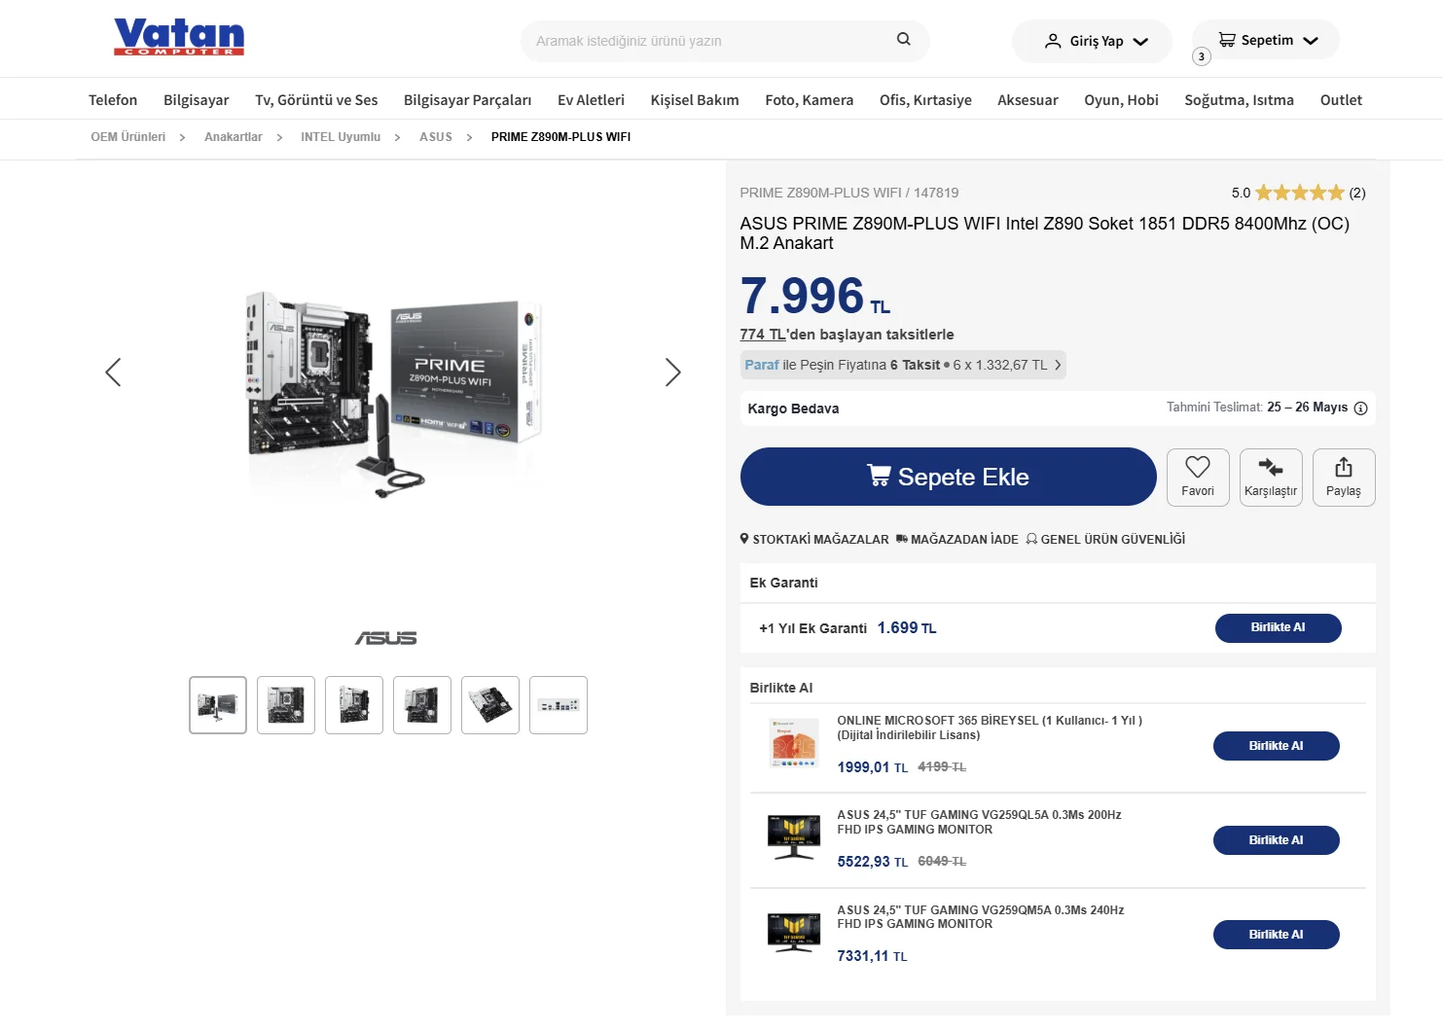
Task: Select the fifth product thumbnail
Action: pyautogui.click(x=490, y=705)
